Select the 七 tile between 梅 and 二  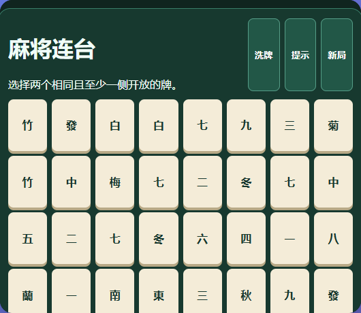pos(159,182)
